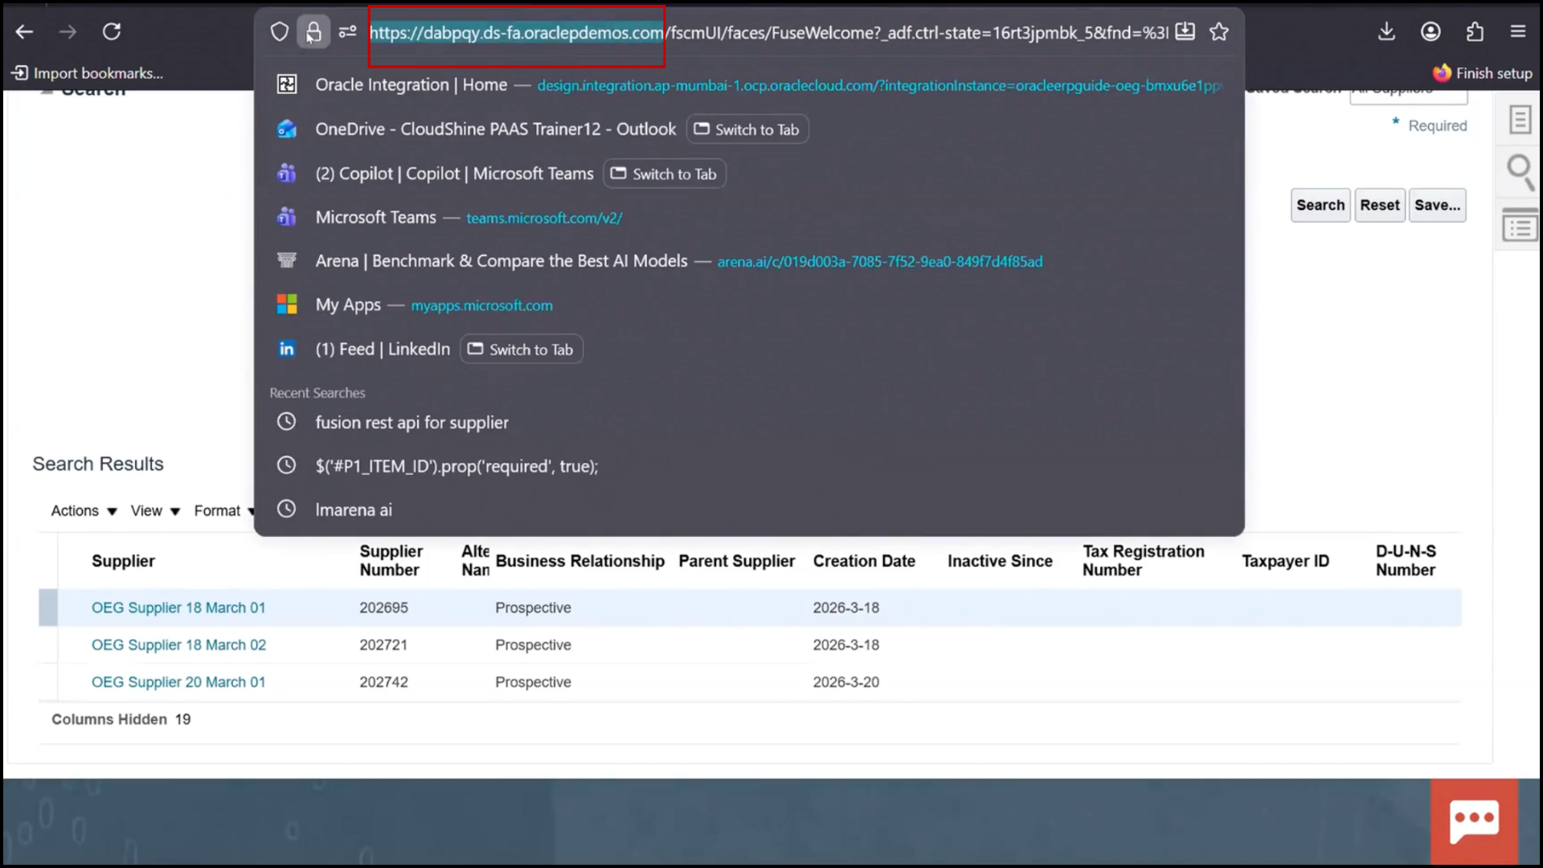The height and width of the screenshot is (868, 1543).
Task: Select the Microsoft Teams suggestion
Action: point(749,218)
